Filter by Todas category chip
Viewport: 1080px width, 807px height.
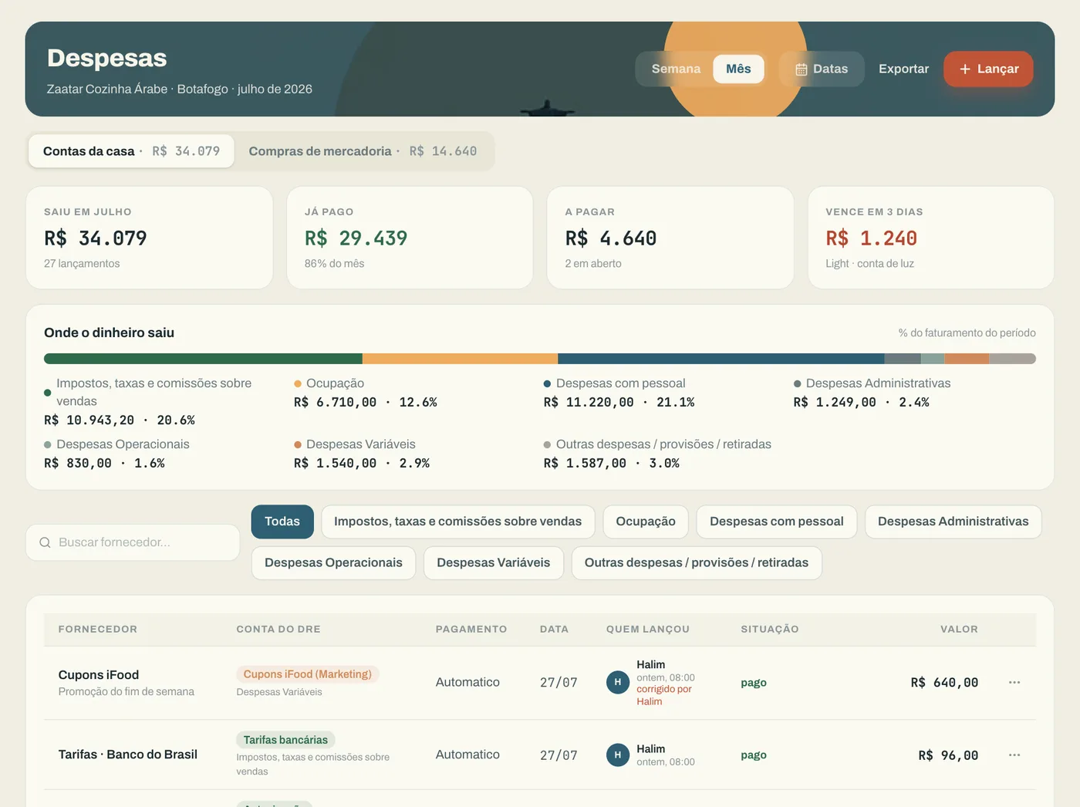pyautogui.click(x=282, y=522)
